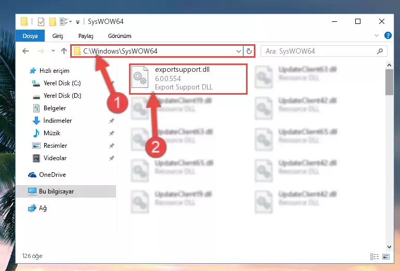Click the pin icon next to Müzik
The width and height of the screenshot is (400, 271).
coord(111,133)
